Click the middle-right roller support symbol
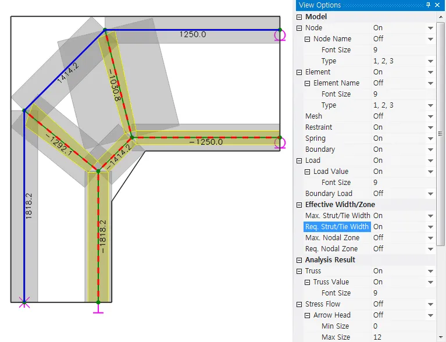 [x=280, y=143]
